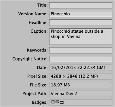
Task: Click the empty space in the Badges field
Action: 88,102
